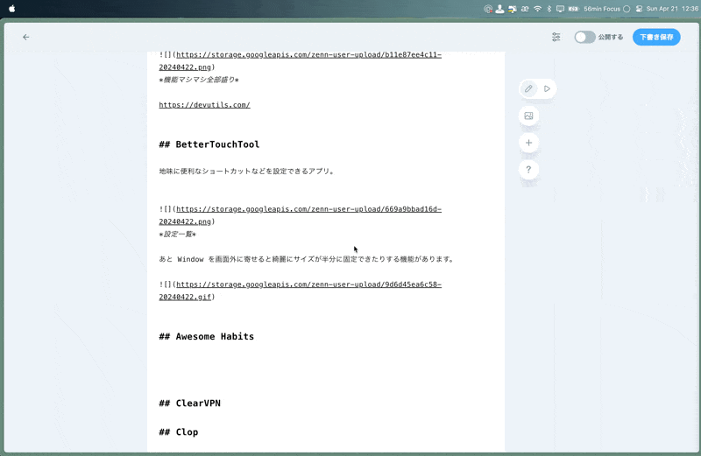Open the https://devutils.com/ link

[x=204, y=105]
